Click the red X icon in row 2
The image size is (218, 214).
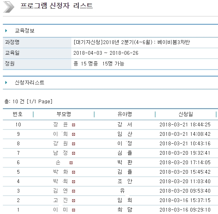(x=73, y=200)
